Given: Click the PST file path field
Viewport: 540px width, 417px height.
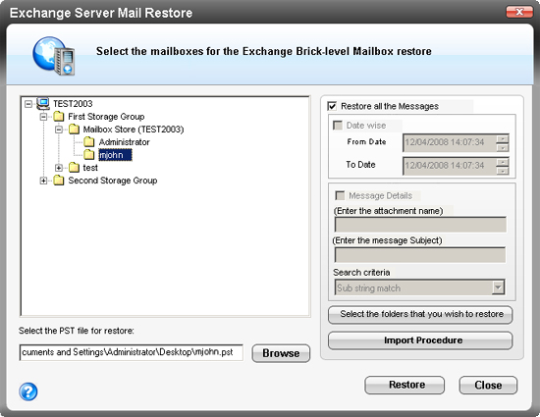Looking at the screenshot, I should click(x=132, y=352).
